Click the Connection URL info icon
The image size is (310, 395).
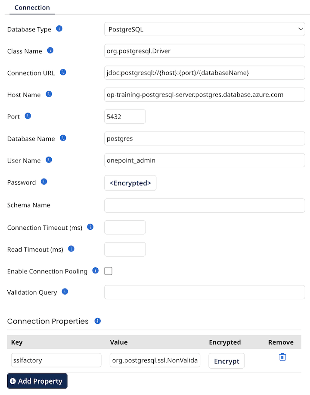point(63,72)
